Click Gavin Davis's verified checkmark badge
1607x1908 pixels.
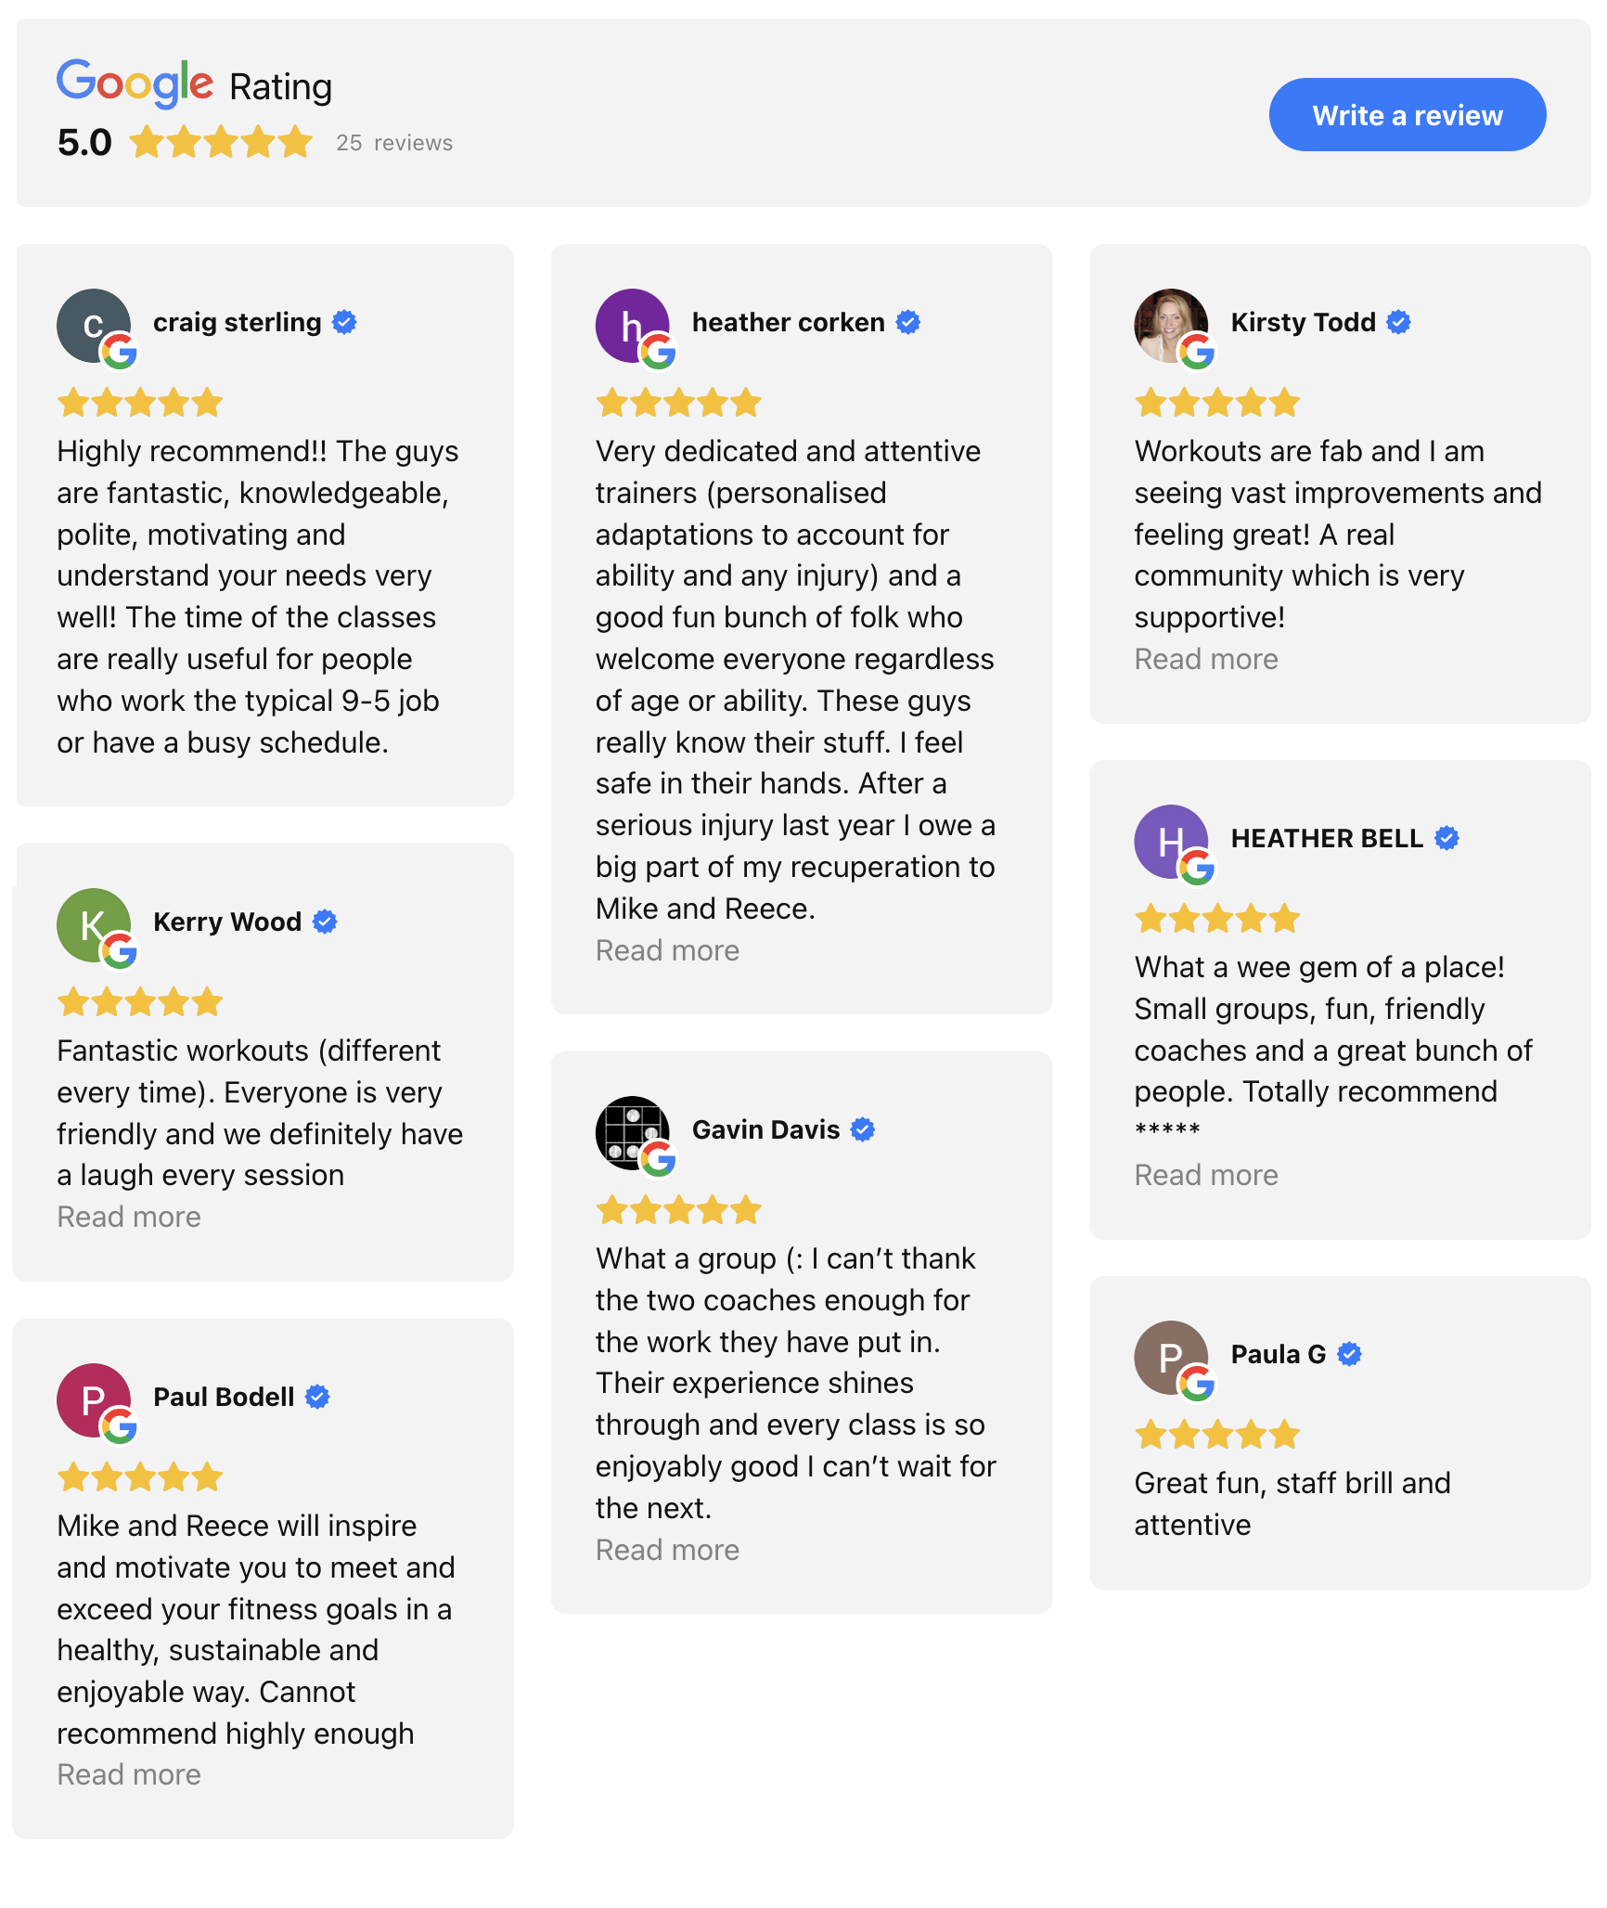coord(863,1129)
